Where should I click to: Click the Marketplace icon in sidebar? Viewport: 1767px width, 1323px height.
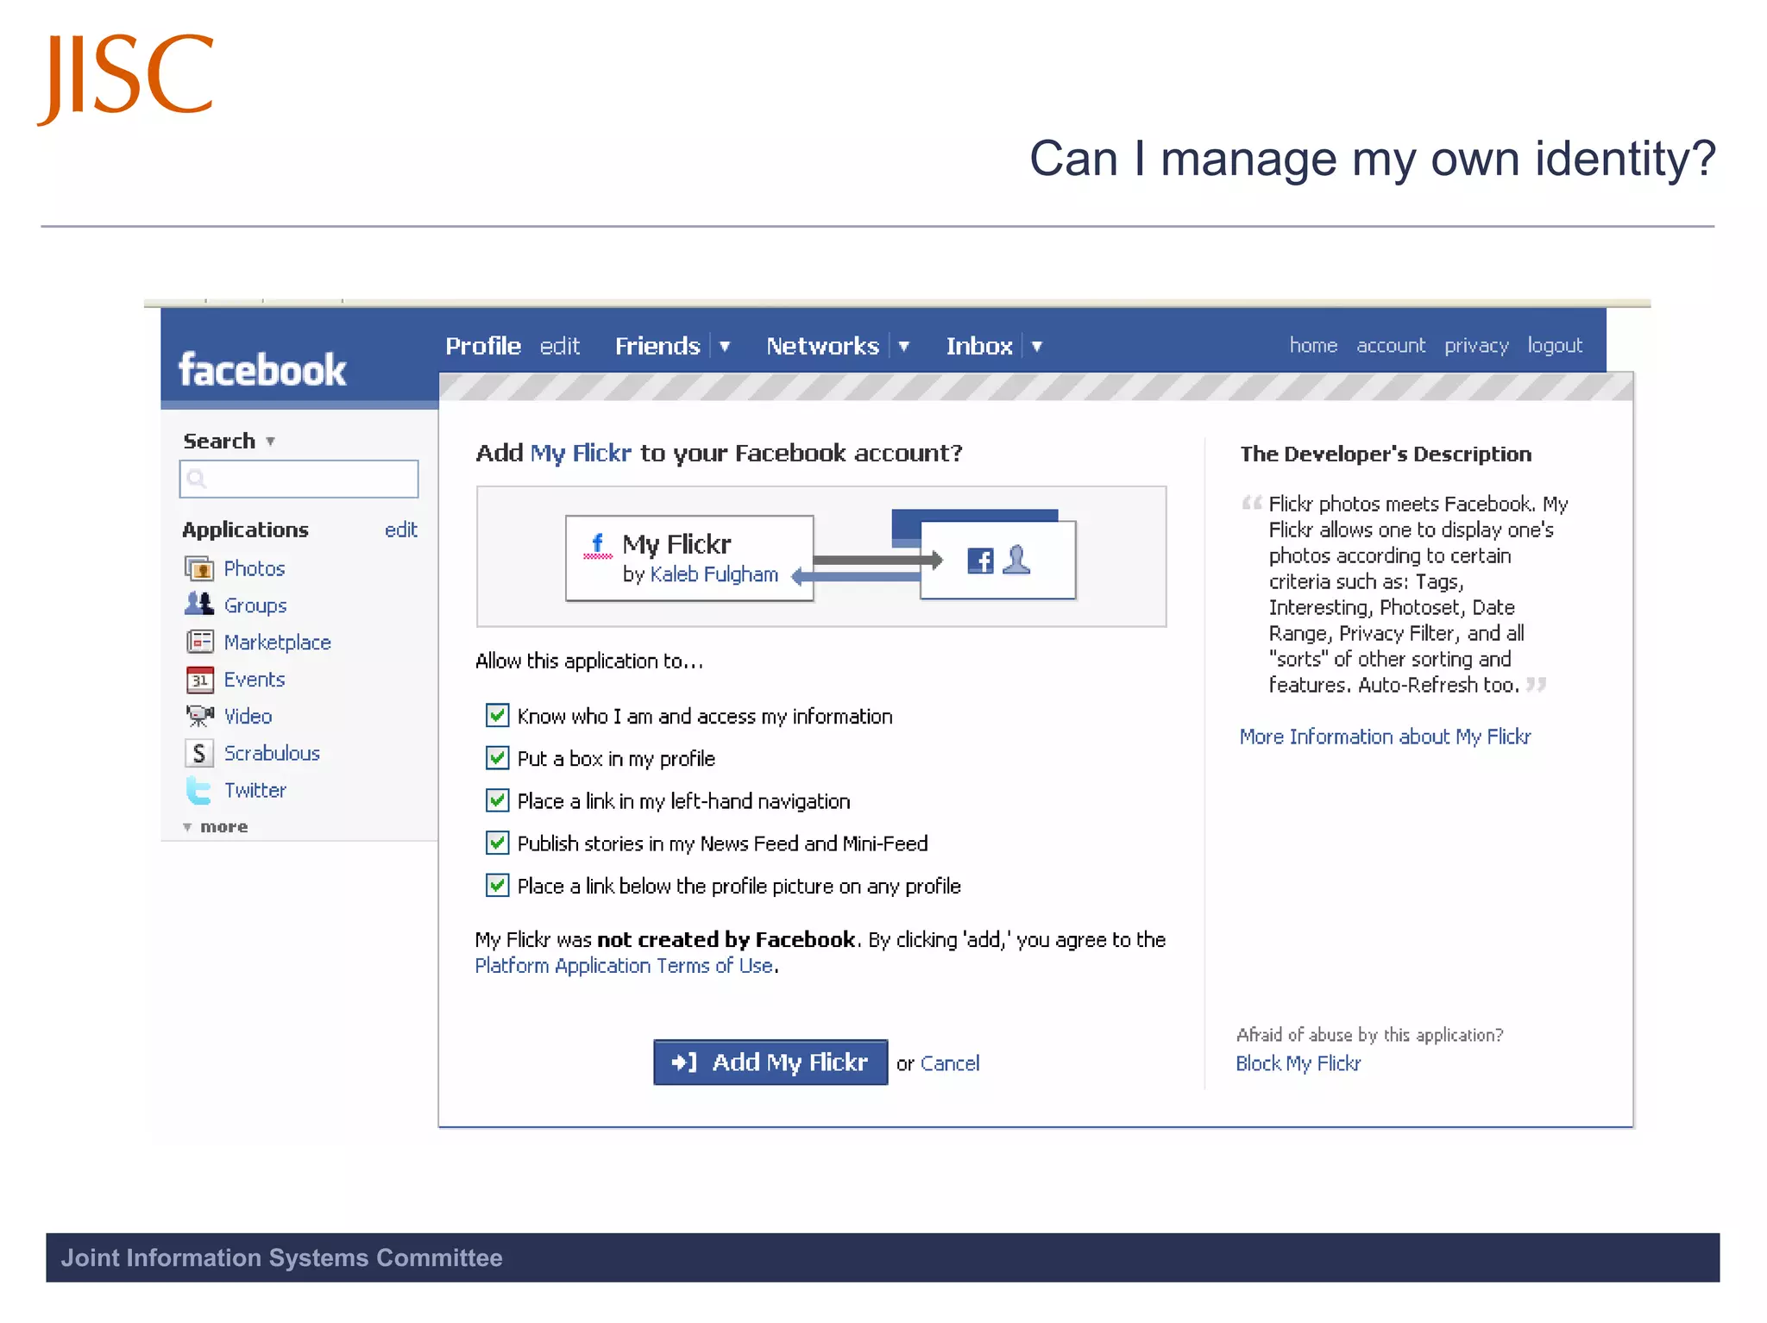click(x=199, y=642)
